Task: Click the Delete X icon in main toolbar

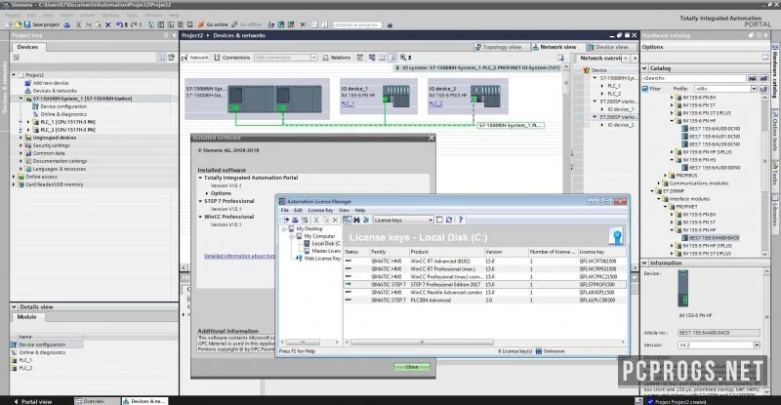Action: (108, 24)
